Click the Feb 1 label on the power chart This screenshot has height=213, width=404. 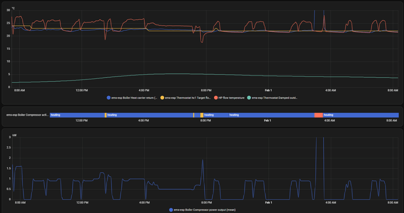click(x=268, y=203)
